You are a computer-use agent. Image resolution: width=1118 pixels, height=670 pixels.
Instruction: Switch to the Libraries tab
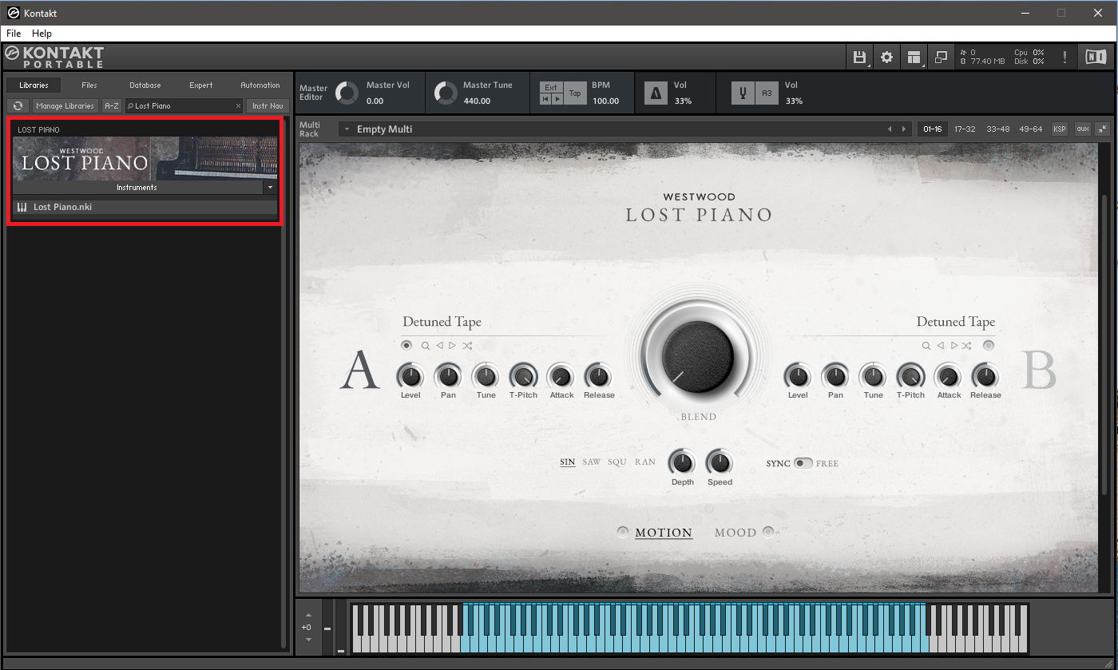(x=34, y=85)
